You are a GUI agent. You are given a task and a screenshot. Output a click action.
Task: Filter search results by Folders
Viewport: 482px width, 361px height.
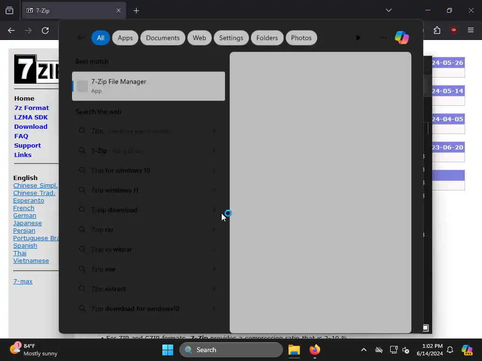click(267, 38)
